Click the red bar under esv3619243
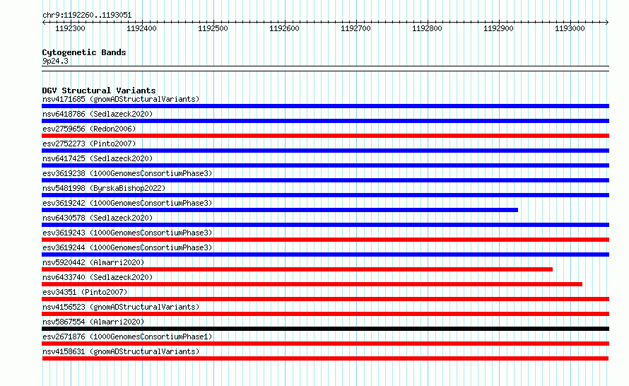Image resolution: width=629 pixels, height=386 pixels. pyautogui.click(x=325, y=240)
